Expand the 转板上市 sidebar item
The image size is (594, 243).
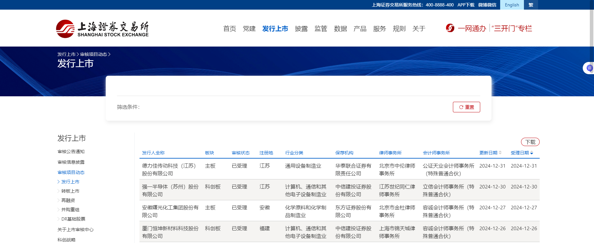tap(70, 191)
